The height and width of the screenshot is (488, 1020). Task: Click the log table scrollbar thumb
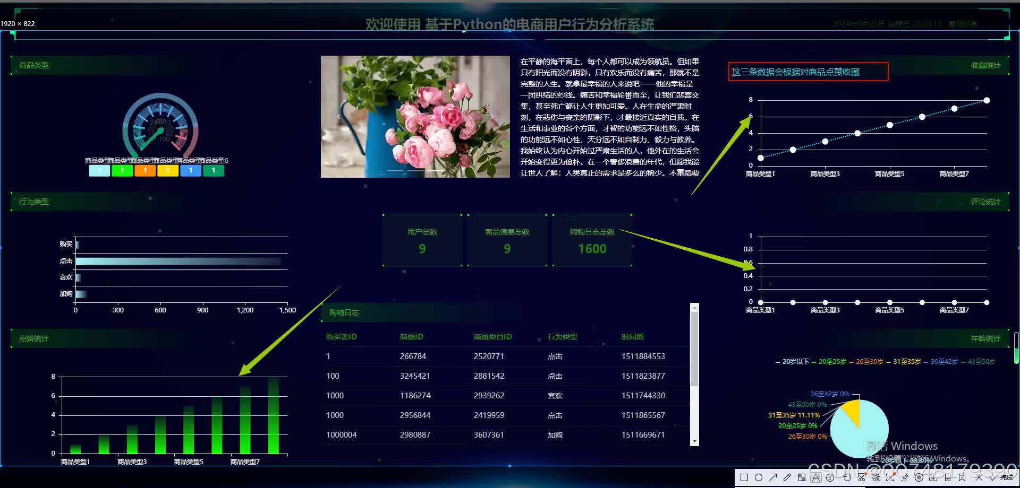694,349
